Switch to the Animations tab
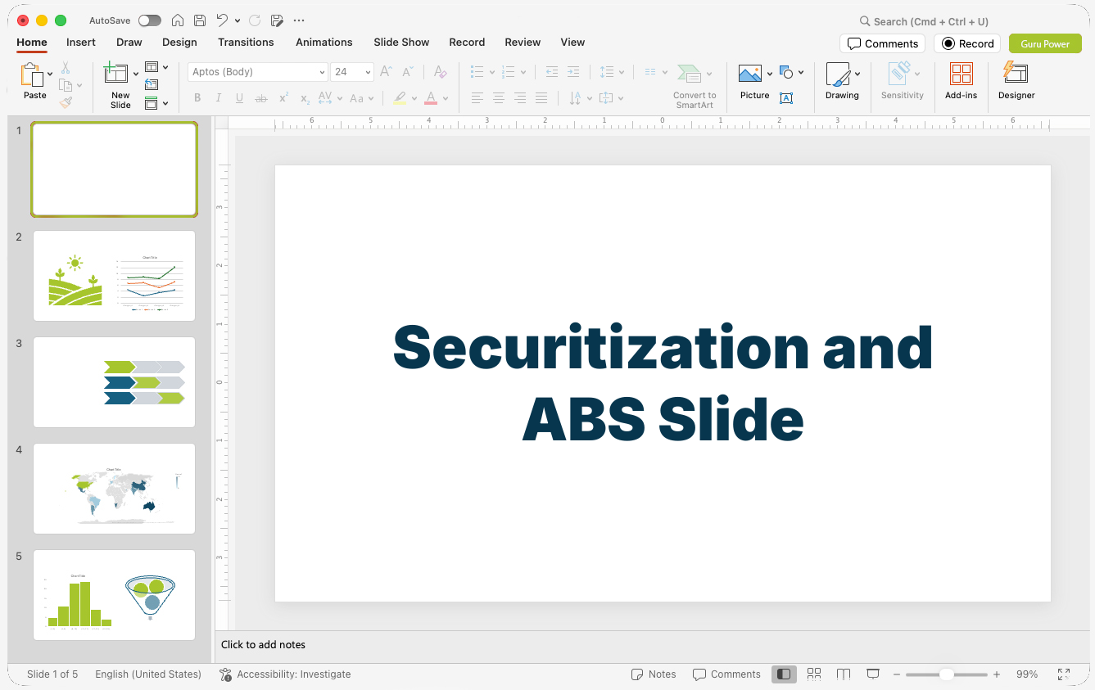Screen dimensions: 1095x690 [x=324, y=43]
